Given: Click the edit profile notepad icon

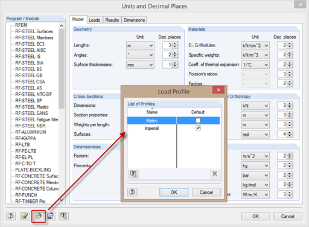Looking at the screenshot, I should (25, 216).
